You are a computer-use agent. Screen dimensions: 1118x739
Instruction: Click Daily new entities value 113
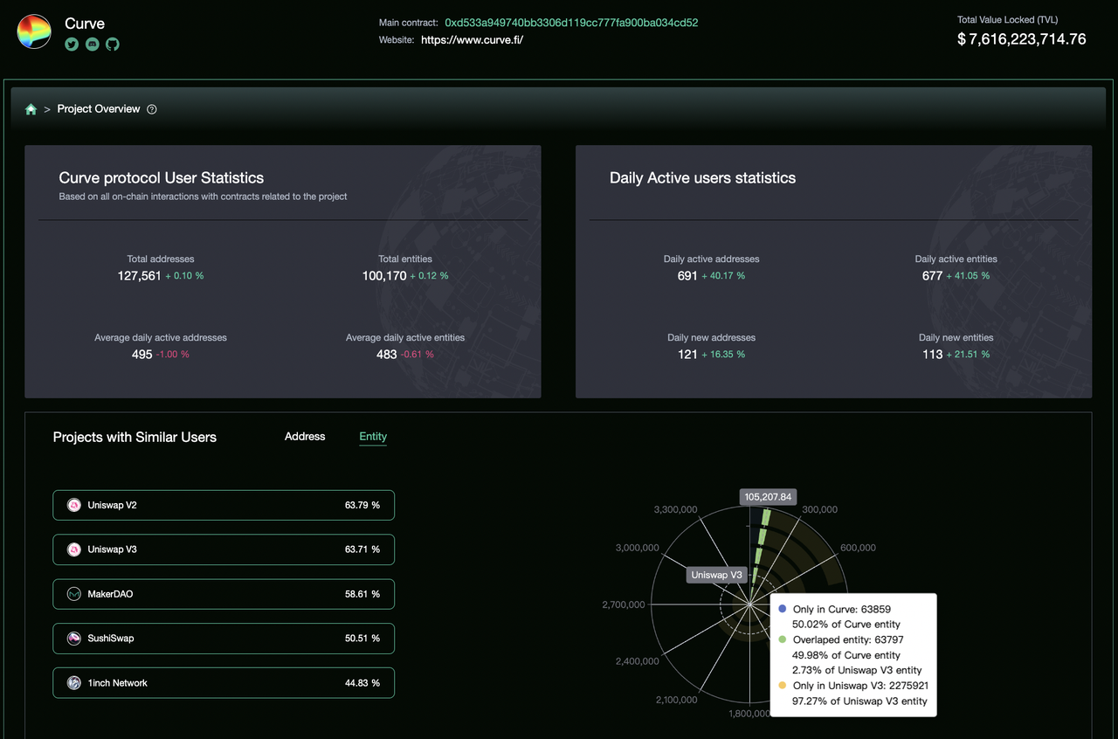[932, 355]
